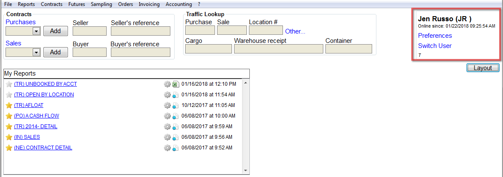
Task: Click document icon for (NE) CONTRACT DETAIL
Action: point(175,148)
